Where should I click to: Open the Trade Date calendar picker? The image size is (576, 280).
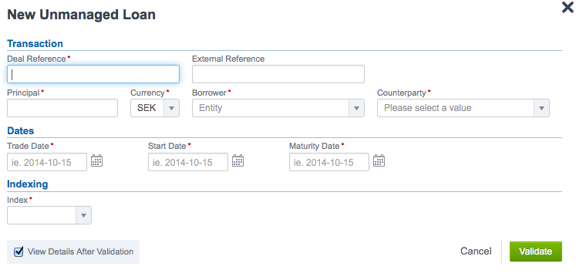(x=96, y=160)
